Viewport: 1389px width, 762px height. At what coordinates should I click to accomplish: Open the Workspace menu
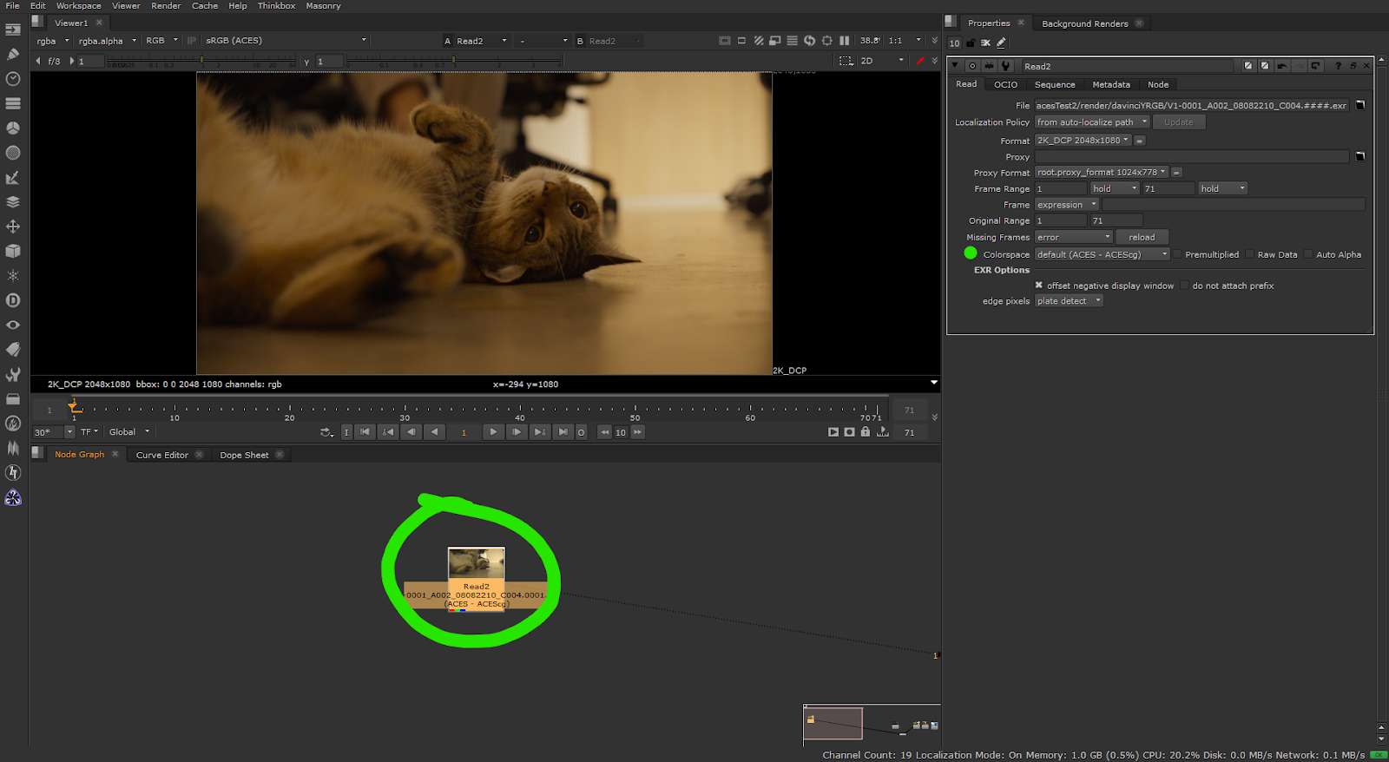(79, 6)
